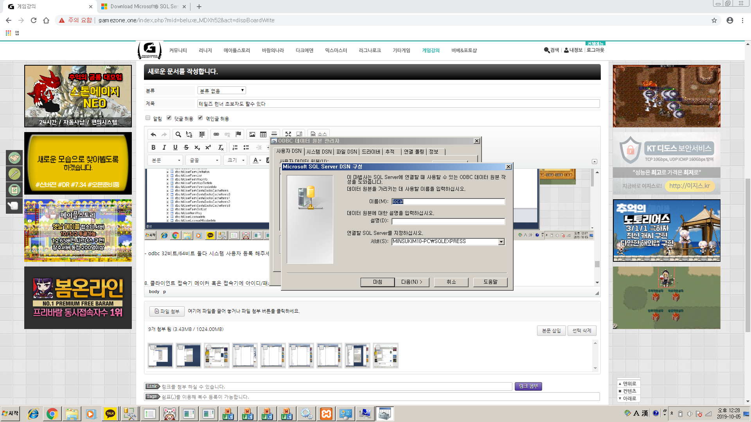
Task: Open the 본문 paragraph format dropdown
Action: coord(166,160)
